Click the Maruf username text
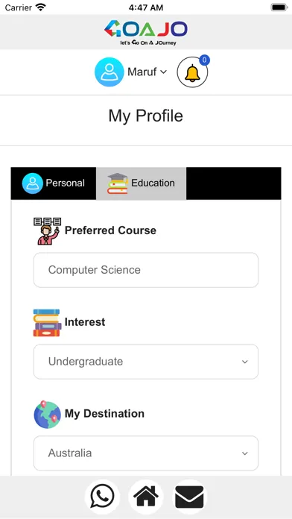 142,72
